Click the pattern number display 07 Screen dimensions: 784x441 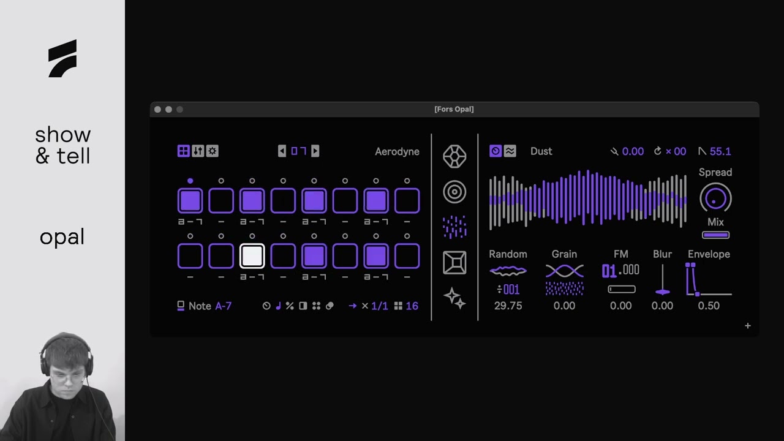(x=298, y=151)
